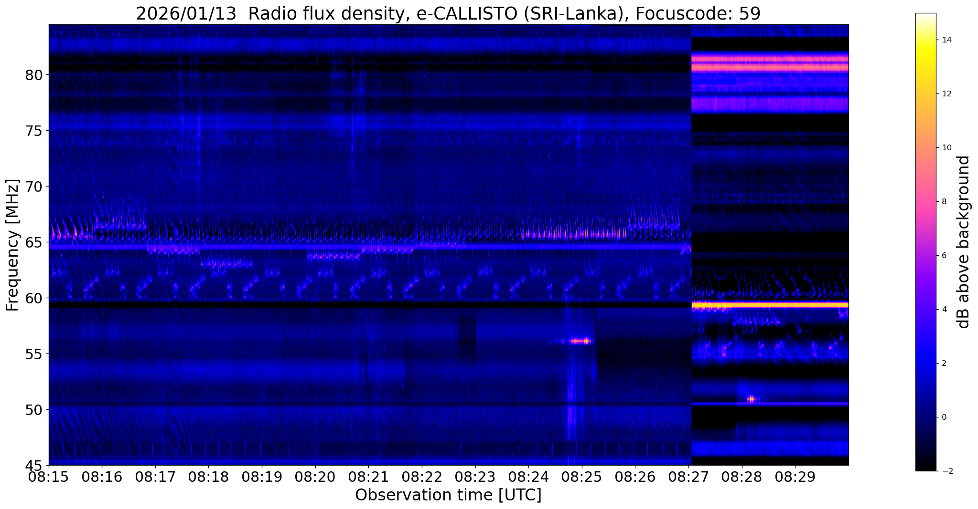Click the bright burst near 56 MHz at 08:25
The width and height of the screenshot is (978, 509).
[x=581, y=341]
